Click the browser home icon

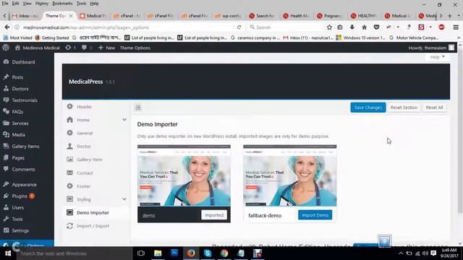tap(364, 27)
